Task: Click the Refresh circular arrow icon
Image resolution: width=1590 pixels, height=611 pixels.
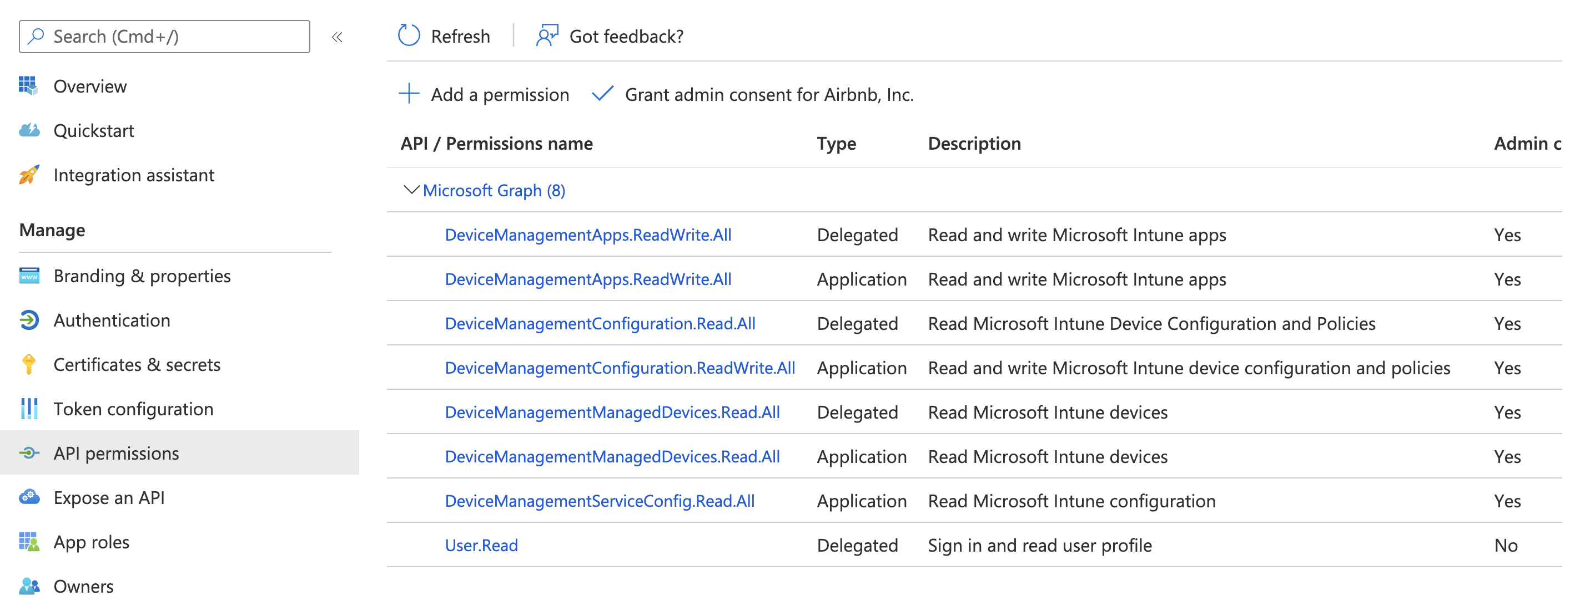Action: tap(409, 35)
